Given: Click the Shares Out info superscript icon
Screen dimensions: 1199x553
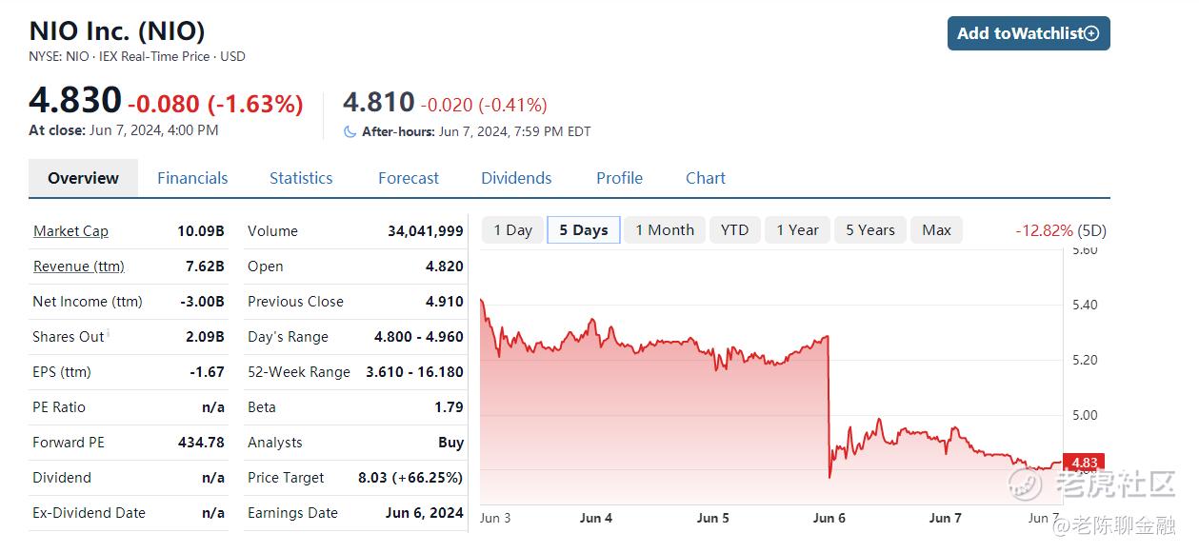Looking at the screenshot, I should pyautogui.click(x=108, y=333).
